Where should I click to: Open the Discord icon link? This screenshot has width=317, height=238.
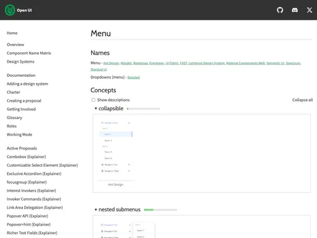[x=295, y=10]
